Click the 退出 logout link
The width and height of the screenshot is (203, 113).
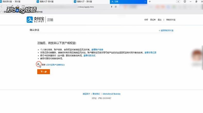[160, 20]
